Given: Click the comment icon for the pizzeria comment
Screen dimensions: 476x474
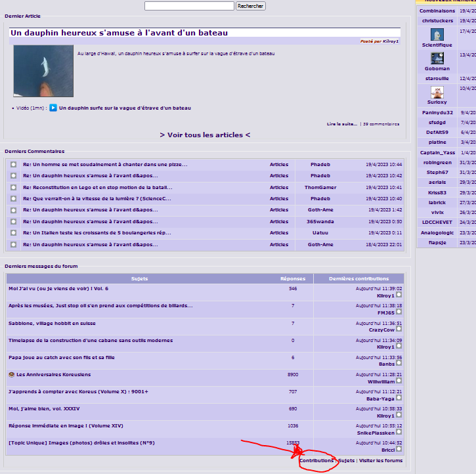Looking at the screenshot, I should [x=13, y=164].
